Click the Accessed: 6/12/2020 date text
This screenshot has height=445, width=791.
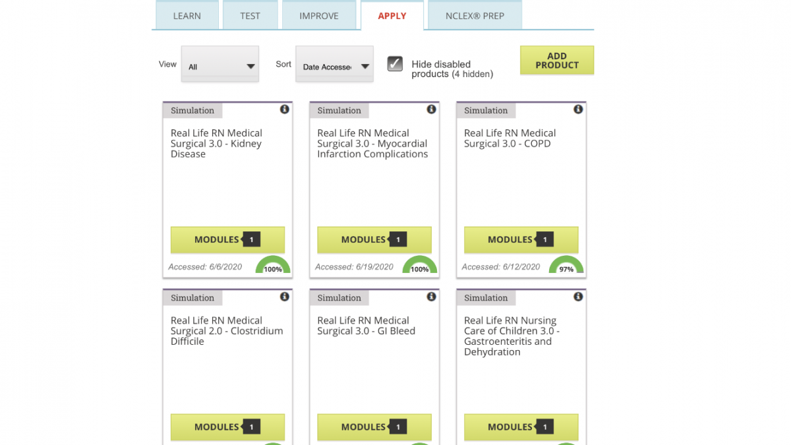(x=501, y=267)
